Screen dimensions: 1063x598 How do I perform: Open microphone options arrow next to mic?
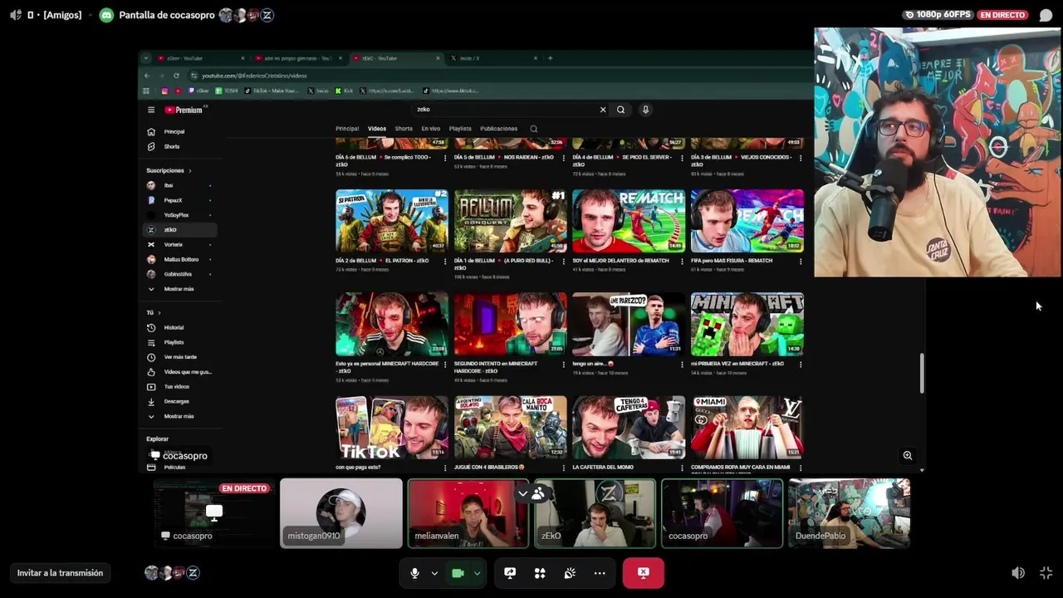[x=434, y=573]
